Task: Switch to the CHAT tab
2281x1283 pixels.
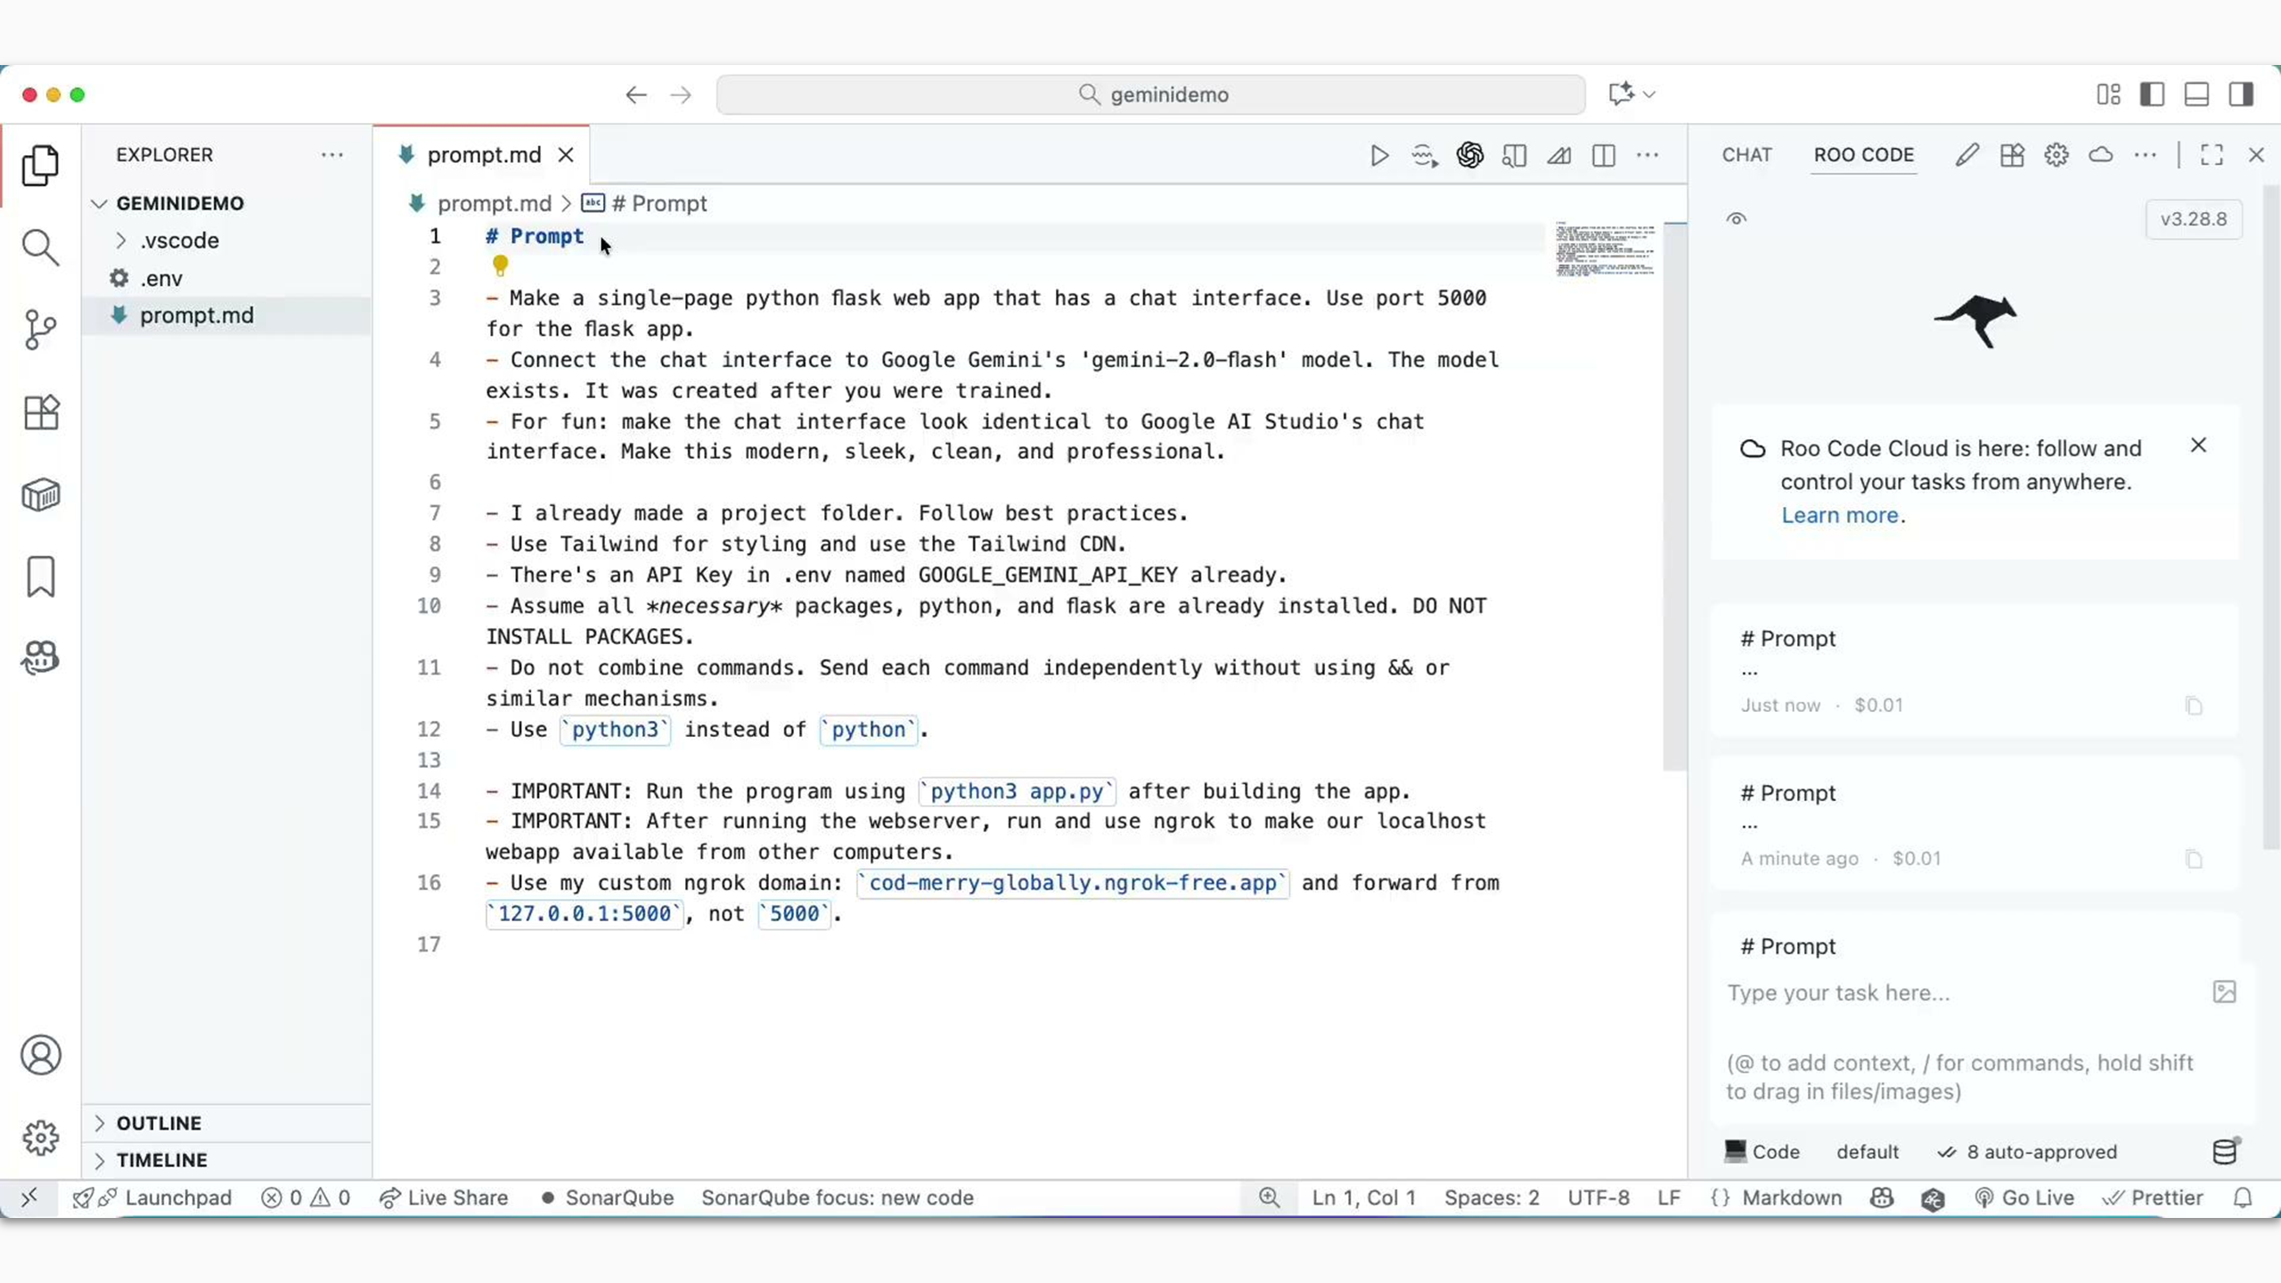Action: pyautogui.click(x=1746, y=155)
